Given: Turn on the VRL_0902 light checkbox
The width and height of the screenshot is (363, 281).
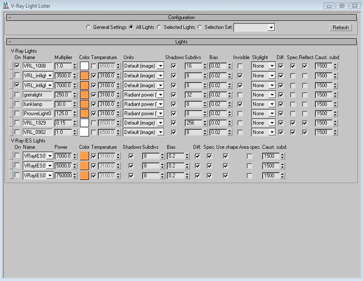Looking at the screenshot, I should pos(17,132).
